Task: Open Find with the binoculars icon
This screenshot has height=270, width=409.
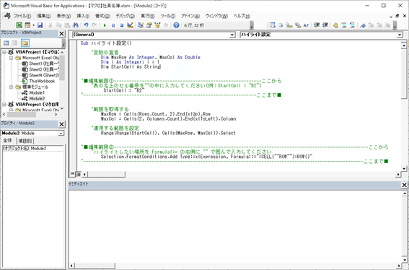Action: pos(76,25)
